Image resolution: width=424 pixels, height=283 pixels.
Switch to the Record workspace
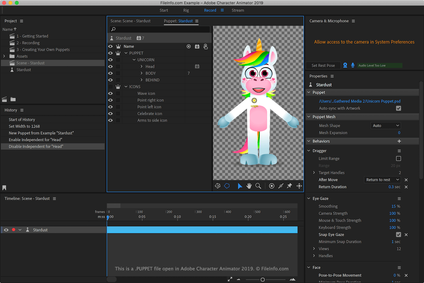(210, 10)
